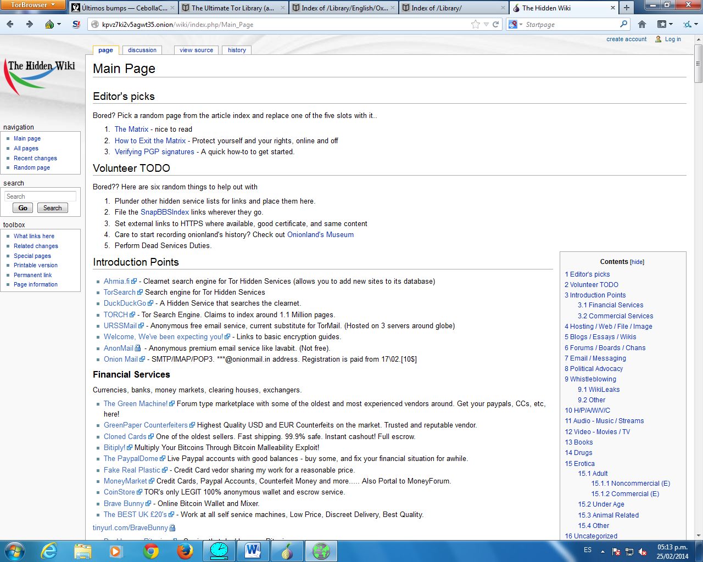The height and width of the screenshot is (562, 703).
Task: Click the page vertical scrollbar thumb
Action: coord(698,63)
